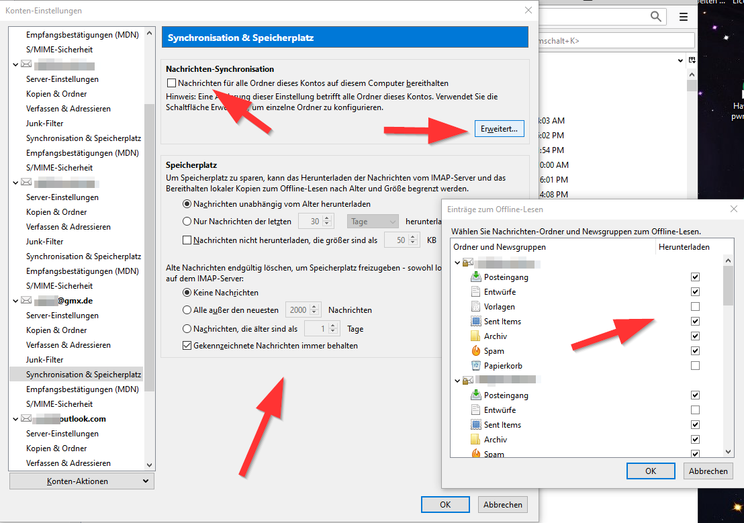Click the Papierkorb trash icon
This screenshot has width=744, height=523.
pos(476,365)
